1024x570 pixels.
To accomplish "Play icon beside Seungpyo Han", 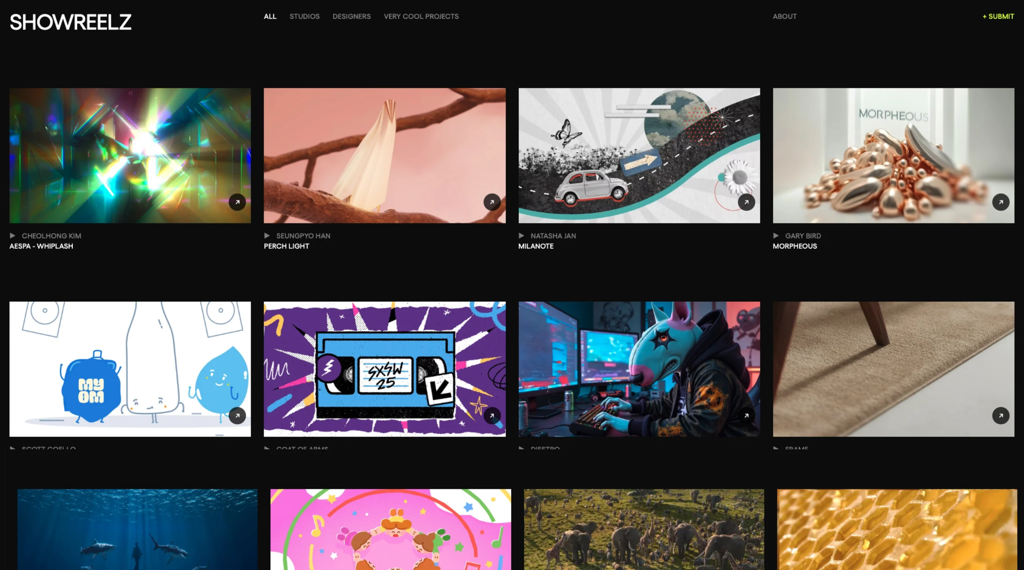I will pyautogui.click(x=267, y=236).
